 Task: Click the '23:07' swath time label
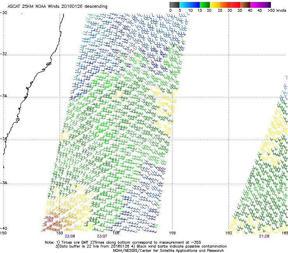102,236
